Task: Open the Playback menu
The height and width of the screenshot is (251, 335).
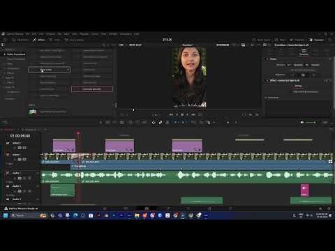Action: [84, 34]
